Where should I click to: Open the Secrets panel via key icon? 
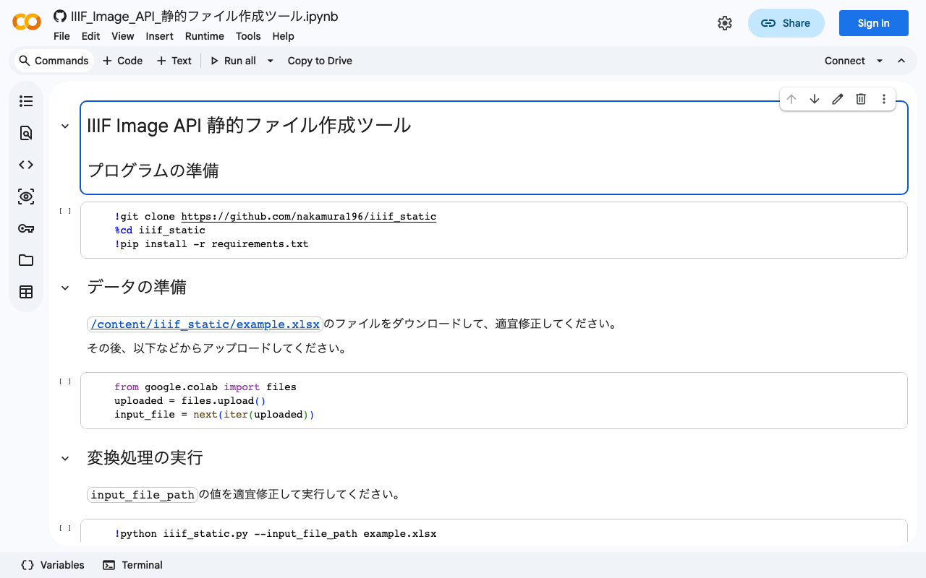(26, 228)
